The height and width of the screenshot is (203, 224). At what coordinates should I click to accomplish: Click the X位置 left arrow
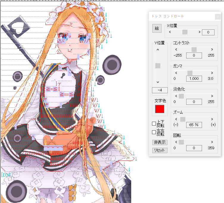pos(170,32)
